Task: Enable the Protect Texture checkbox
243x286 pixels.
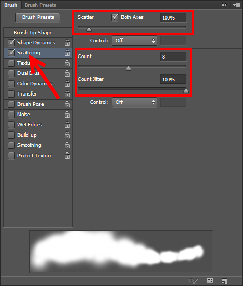Action: (11, 156)
